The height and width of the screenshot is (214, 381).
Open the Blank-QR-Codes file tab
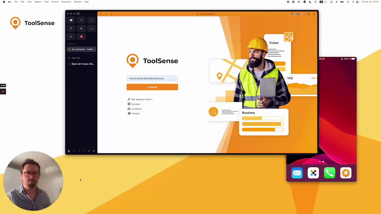pyautogui.click(x=81, y=64)
